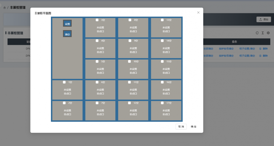Image resolution: width=274 pixels, height=146 pixels.
Task: Close the 丰巢柜平面图 dialog with the X
Action: 198,12
